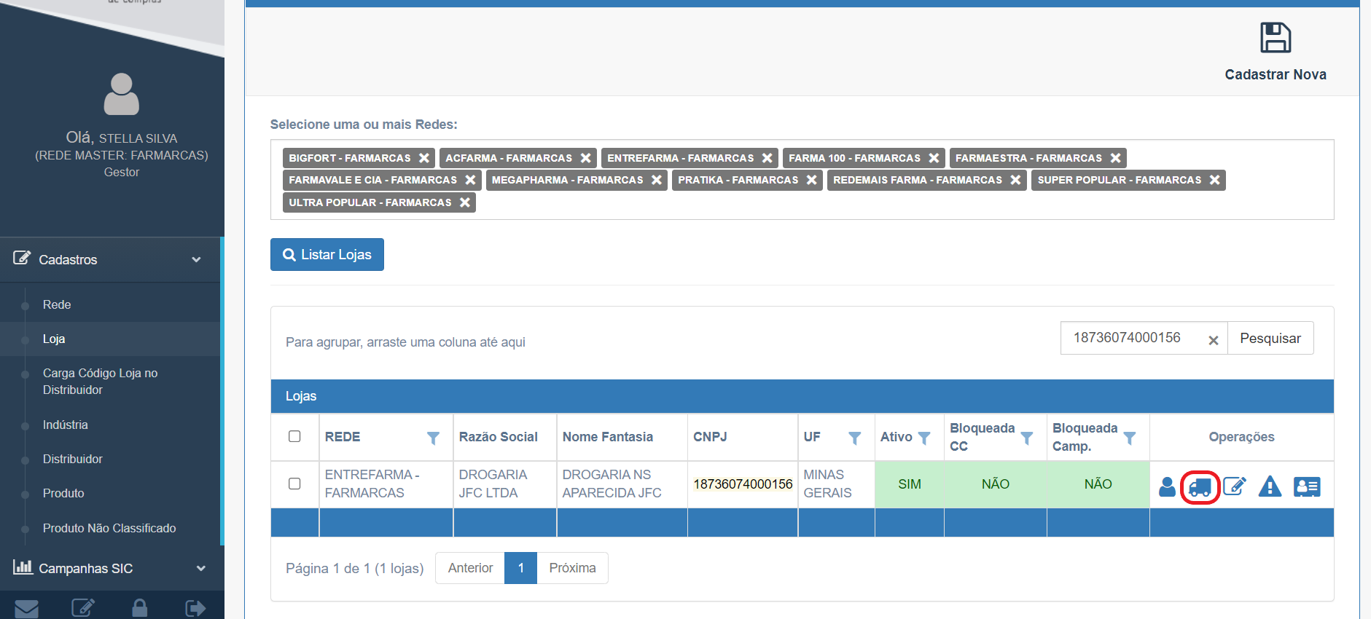Open the REDE column filter
Viewport: 1371px width, 619px height.
[433, 438]
